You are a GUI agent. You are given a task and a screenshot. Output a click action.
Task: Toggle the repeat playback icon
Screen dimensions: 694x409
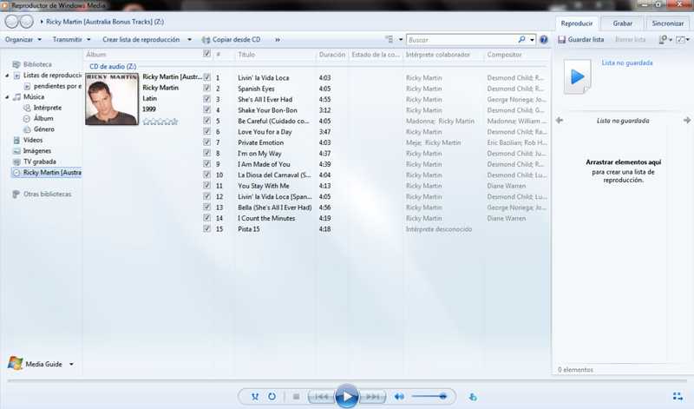pos(272,397)
